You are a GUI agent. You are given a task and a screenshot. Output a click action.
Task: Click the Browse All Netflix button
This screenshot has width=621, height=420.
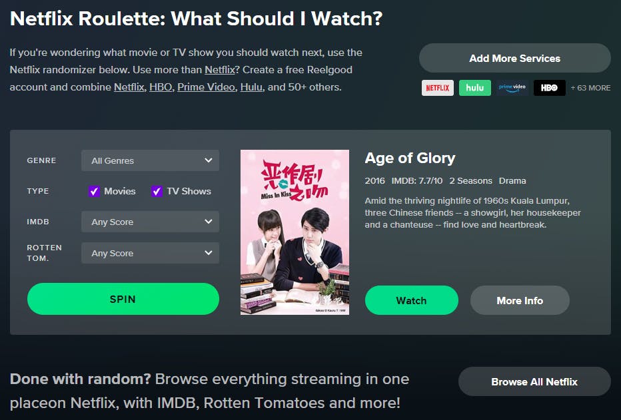tap(534, 382)
